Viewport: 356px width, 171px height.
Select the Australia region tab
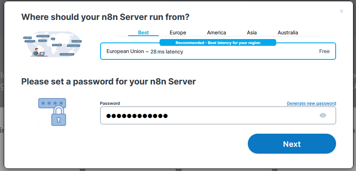pyautogui.click(x=288, y=33)
